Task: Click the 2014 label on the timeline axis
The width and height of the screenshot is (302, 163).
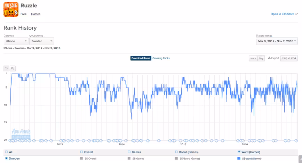Action: (121, 144)
